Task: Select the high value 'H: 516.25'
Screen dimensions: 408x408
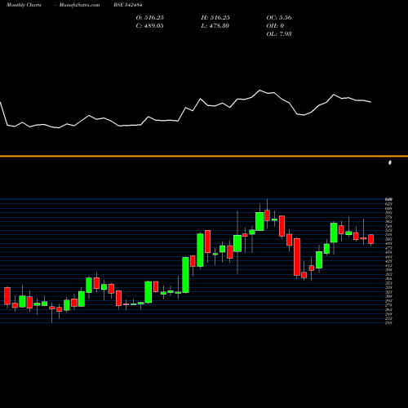Action: point(215,18)
